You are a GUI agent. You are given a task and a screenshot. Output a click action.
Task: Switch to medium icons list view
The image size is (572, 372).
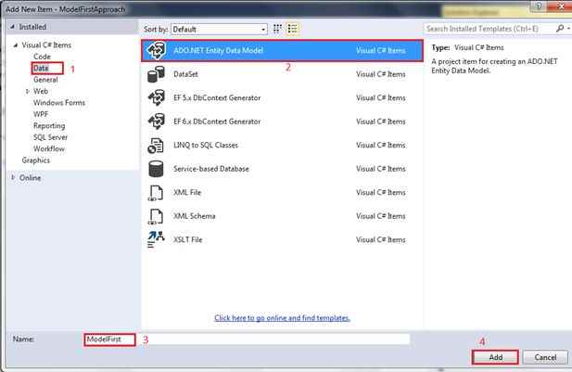pyautogui.click(x=293, y=29)
